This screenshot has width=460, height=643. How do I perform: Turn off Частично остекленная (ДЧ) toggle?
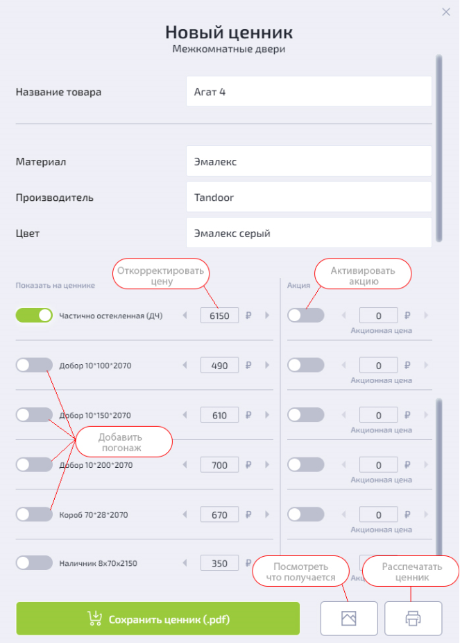coord(34,316)
